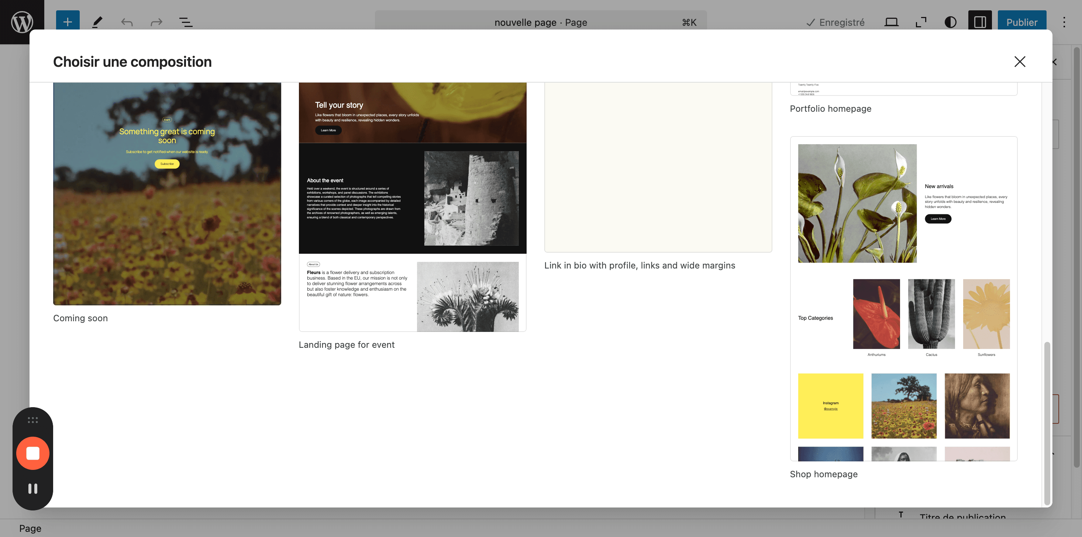Pause the screen recording
This screenshot has height=537, width=1082.
coord(33,488)
